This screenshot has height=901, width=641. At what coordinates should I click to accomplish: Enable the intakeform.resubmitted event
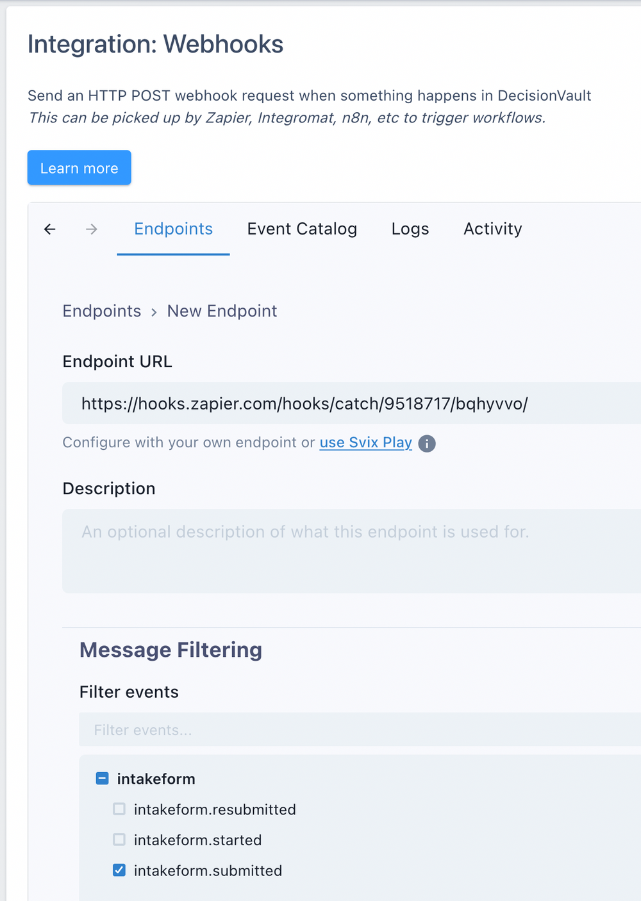119,809
